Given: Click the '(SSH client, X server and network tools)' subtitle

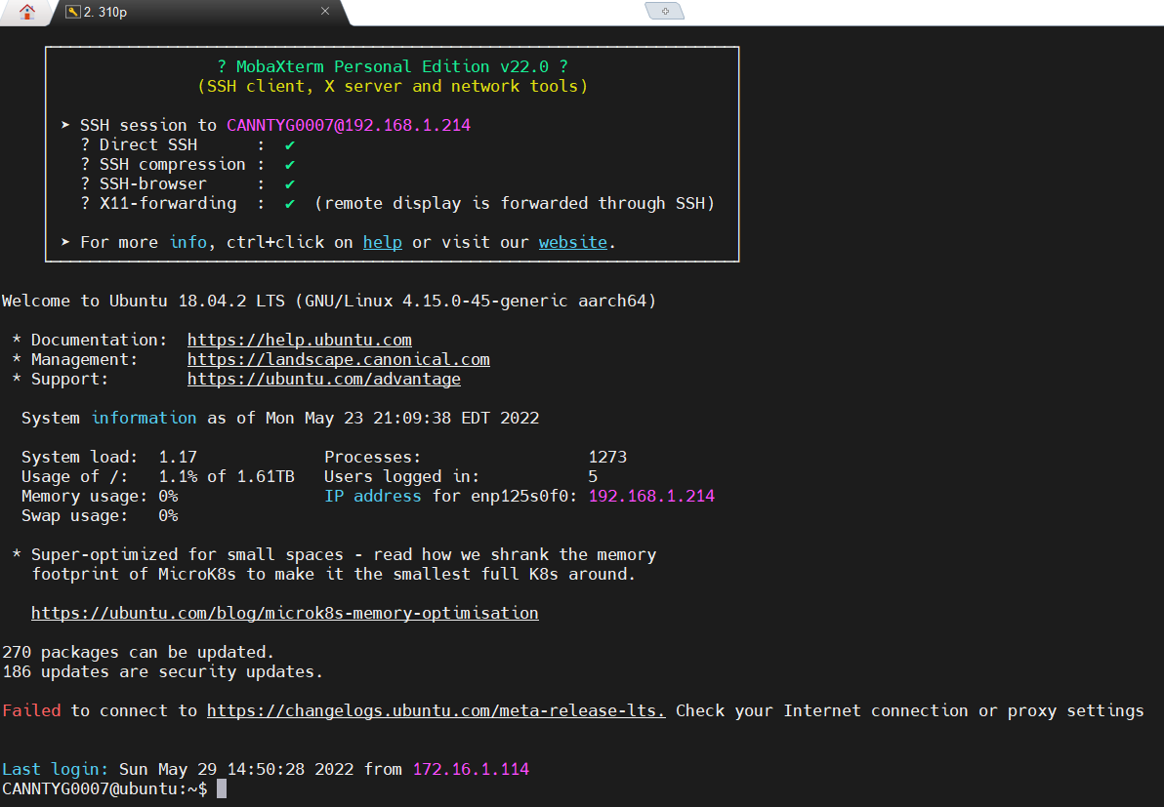Looking at the screenshot, I should (393, 87).
